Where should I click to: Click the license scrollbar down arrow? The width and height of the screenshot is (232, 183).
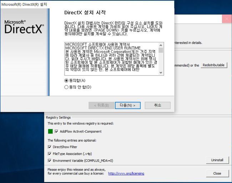(161, 73)
